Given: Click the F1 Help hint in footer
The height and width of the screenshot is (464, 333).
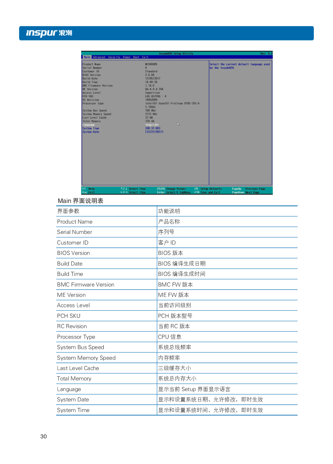Looking at the screenshot, I should point(89,189).
